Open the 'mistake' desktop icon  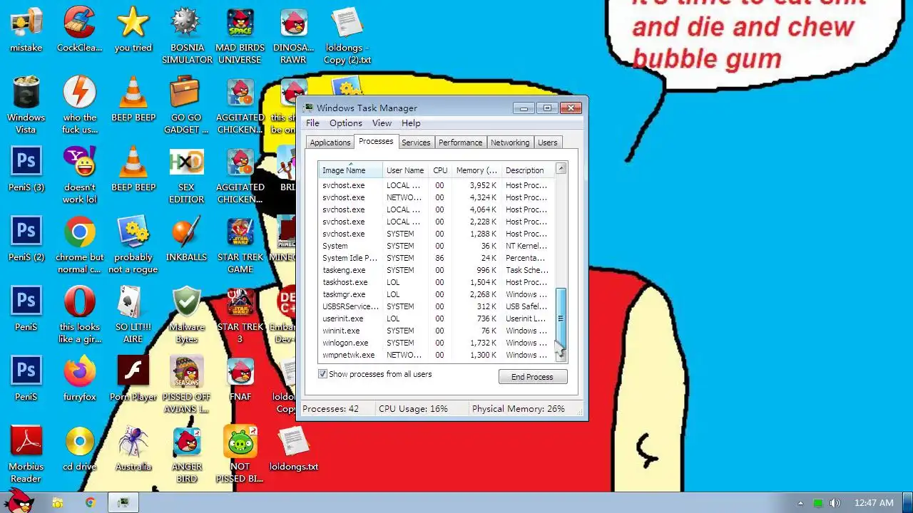coord(26,30)
